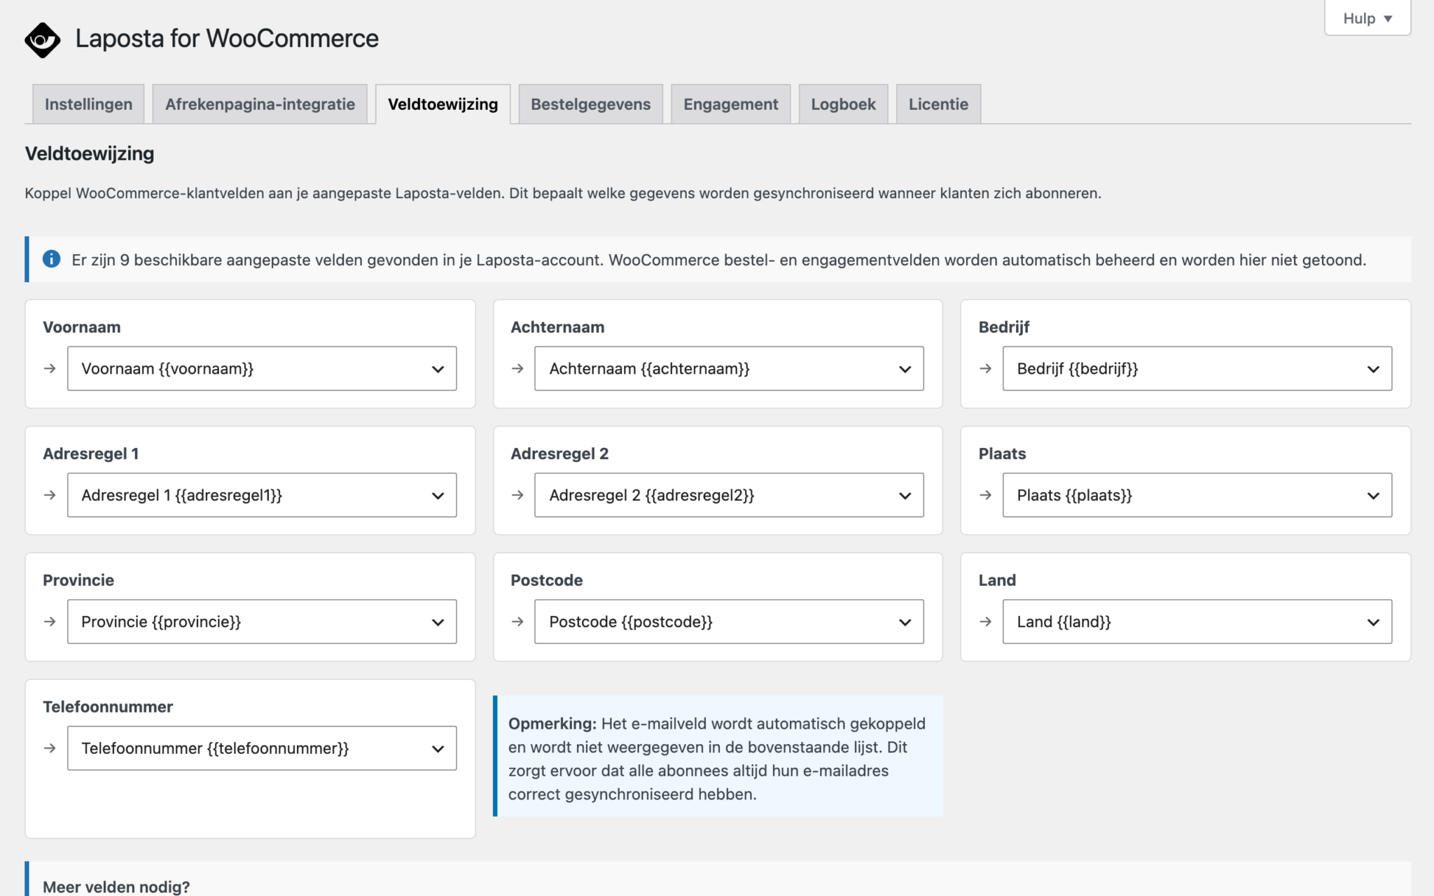Image resolution: width=1434 pixels, height=896 pixels.
Task: Open the Provincie {{provincie}} dropdown
Action: 262,622
